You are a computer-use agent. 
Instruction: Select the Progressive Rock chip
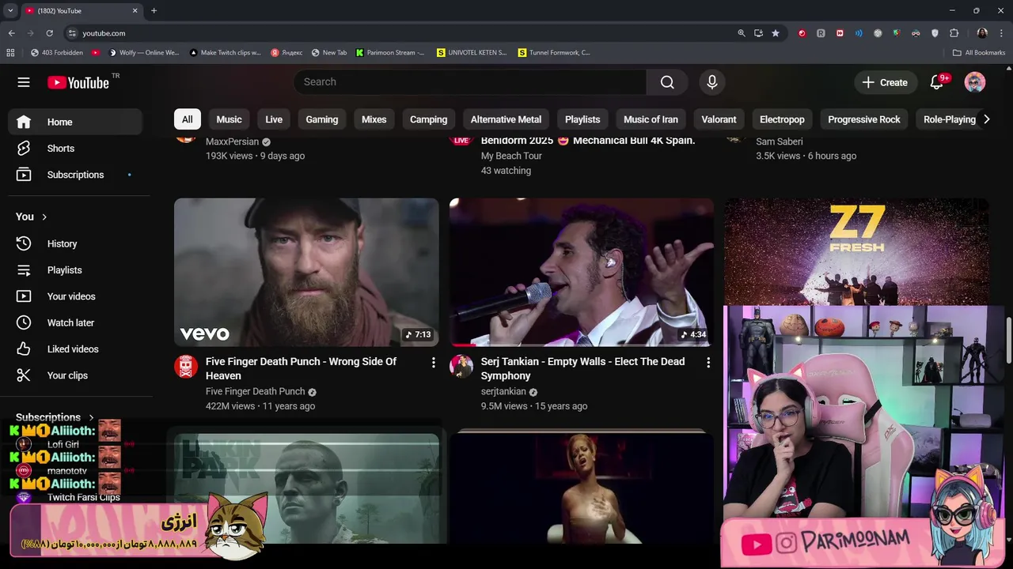click(x=863, y=119)
